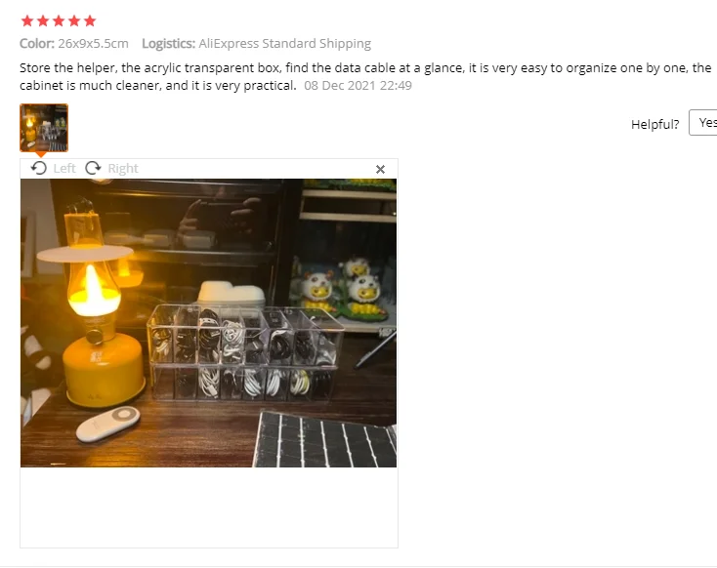Viewport: 717px width, 568px height.
Task: Click the AliExpress Standard Shipping text
Action: 285,43
